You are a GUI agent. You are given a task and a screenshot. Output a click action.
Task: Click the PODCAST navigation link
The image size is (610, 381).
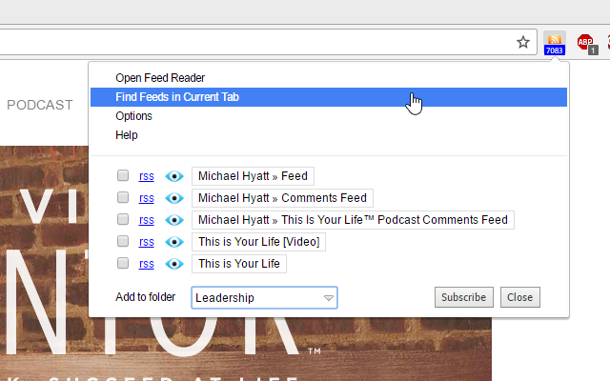[40, 105]
